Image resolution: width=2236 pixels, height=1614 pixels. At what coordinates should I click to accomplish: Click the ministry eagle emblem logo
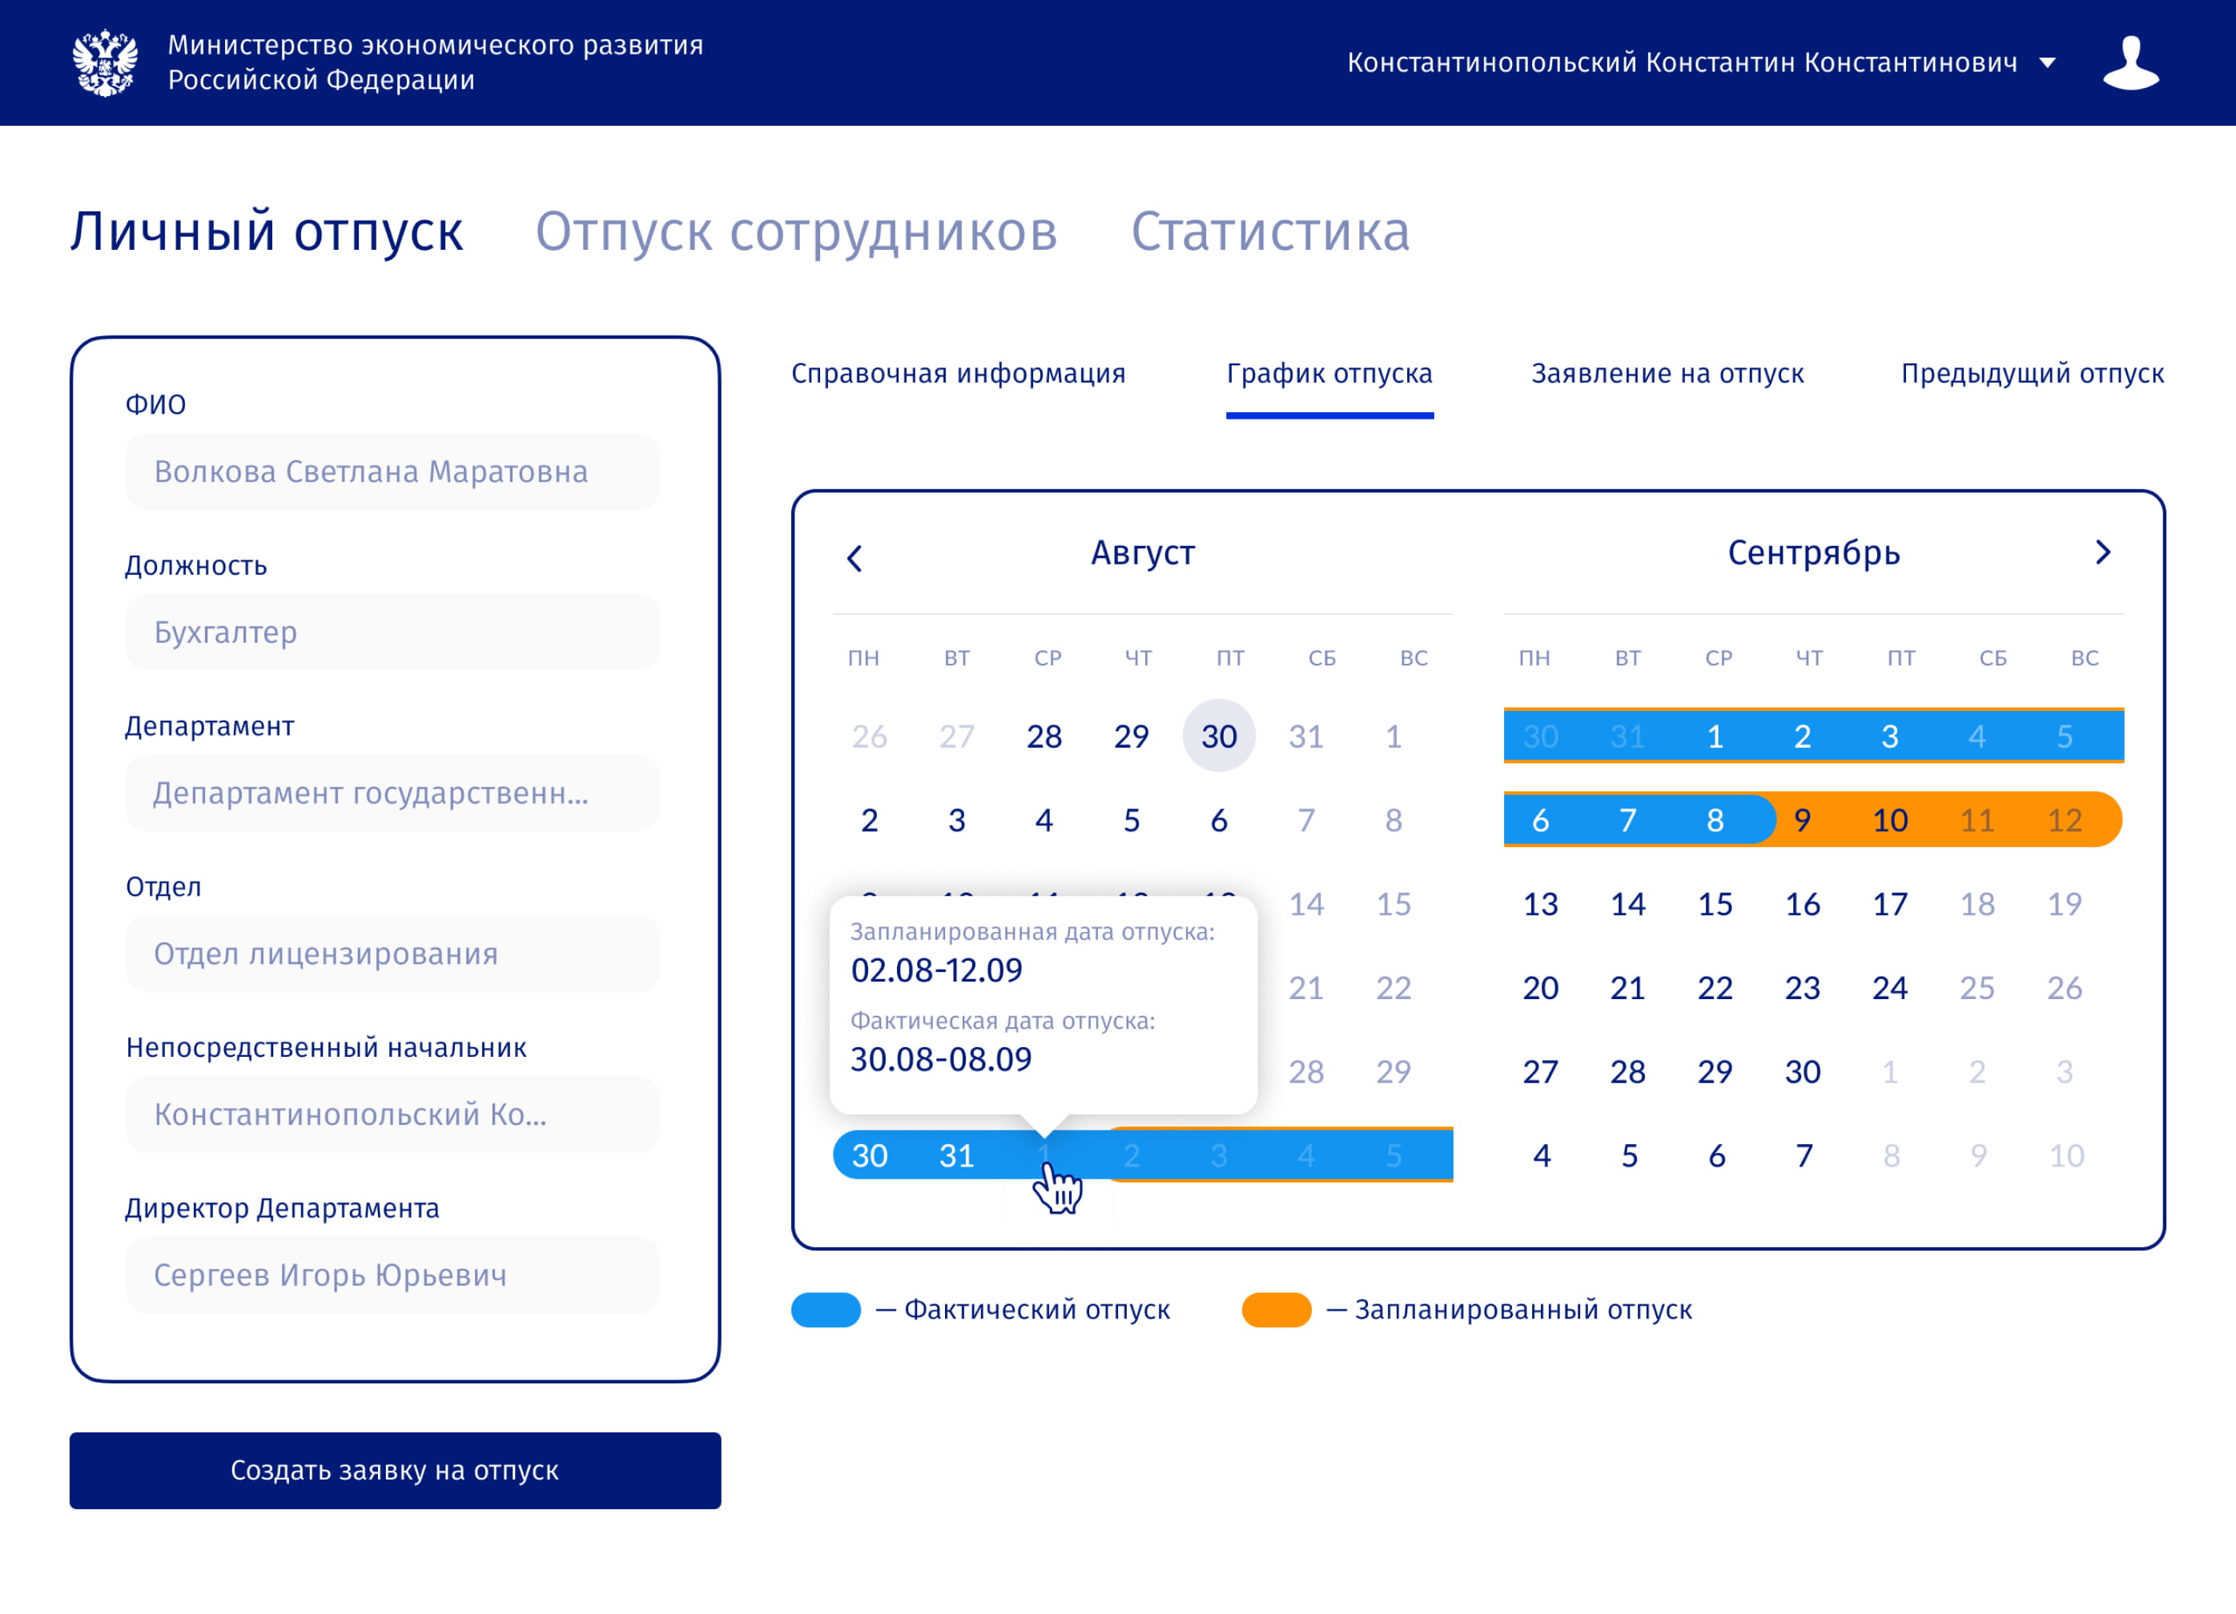coord(104,63)
